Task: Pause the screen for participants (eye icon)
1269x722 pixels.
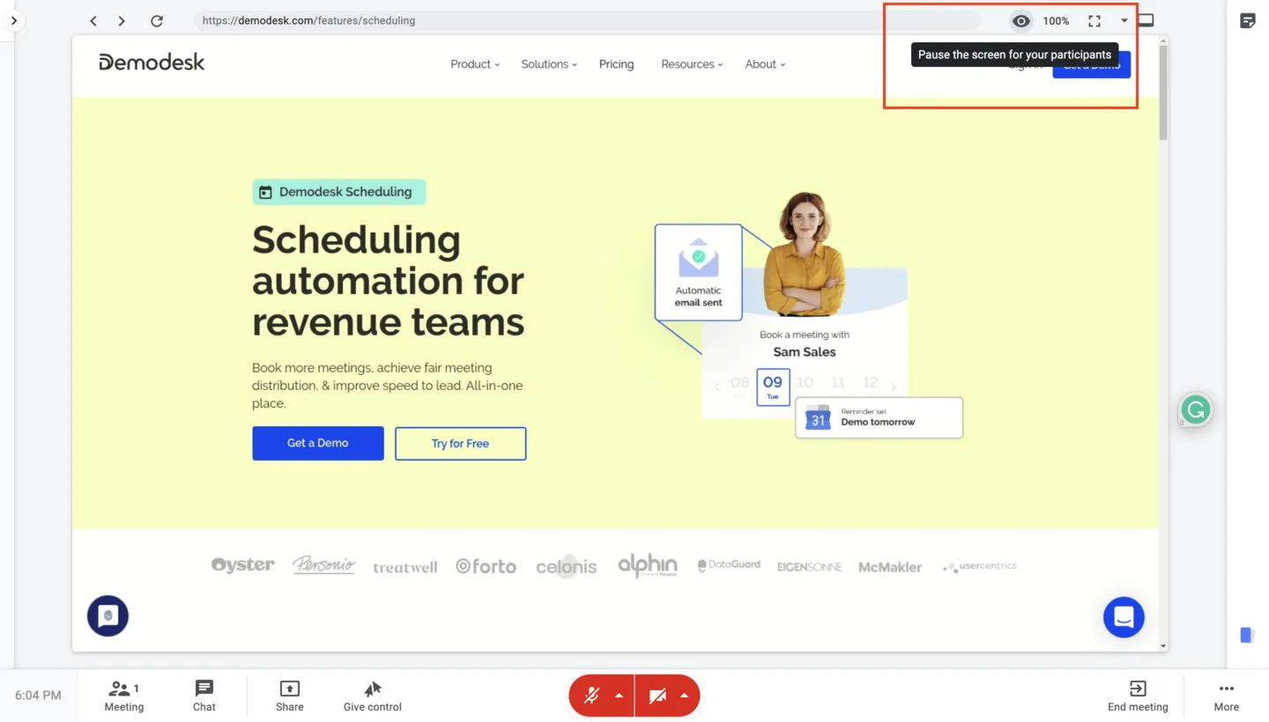Action: (1020, 20)
